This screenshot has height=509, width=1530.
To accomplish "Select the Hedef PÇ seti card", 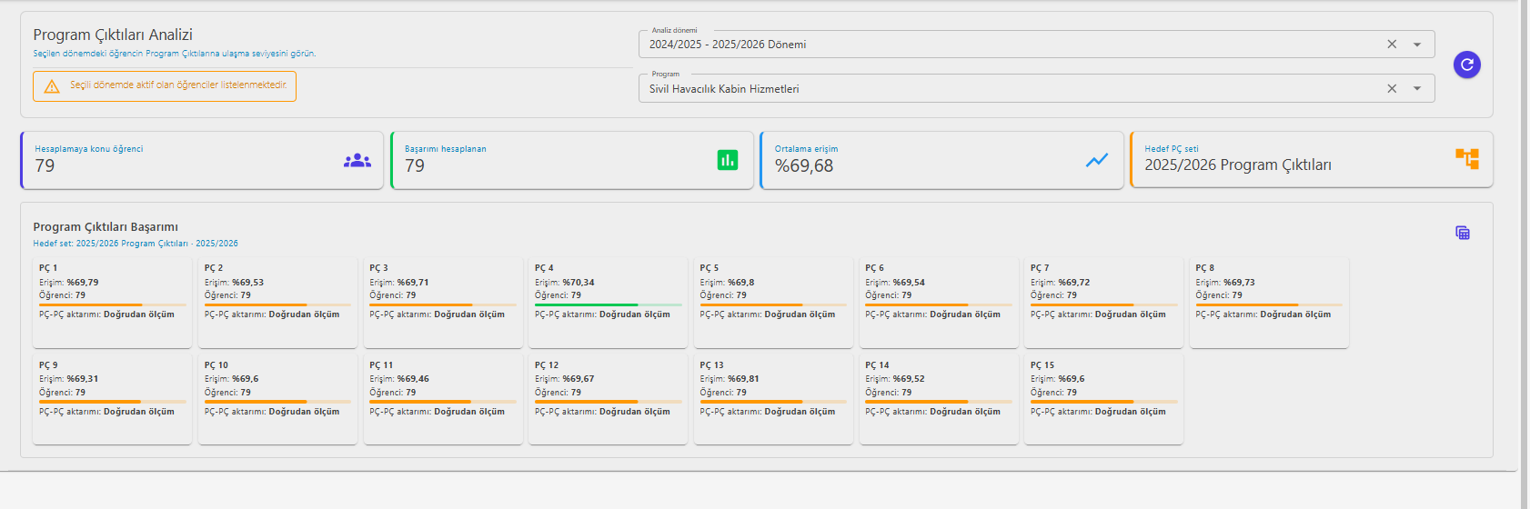I will pyautogui.click(x=1312, y=160).
